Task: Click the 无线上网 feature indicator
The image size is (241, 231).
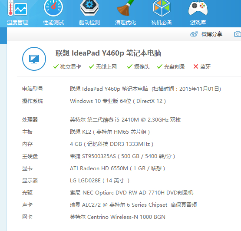Action: (103, 66)
